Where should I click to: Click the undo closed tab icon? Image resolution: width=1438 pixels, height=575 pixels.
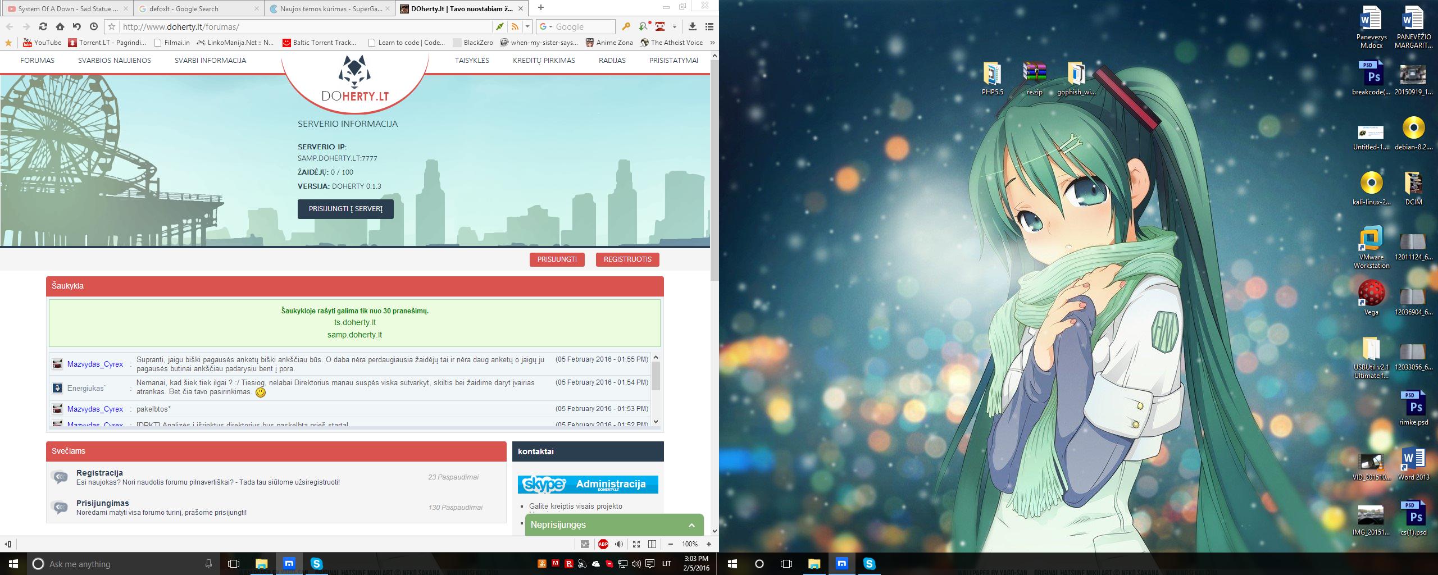(77, 26)
